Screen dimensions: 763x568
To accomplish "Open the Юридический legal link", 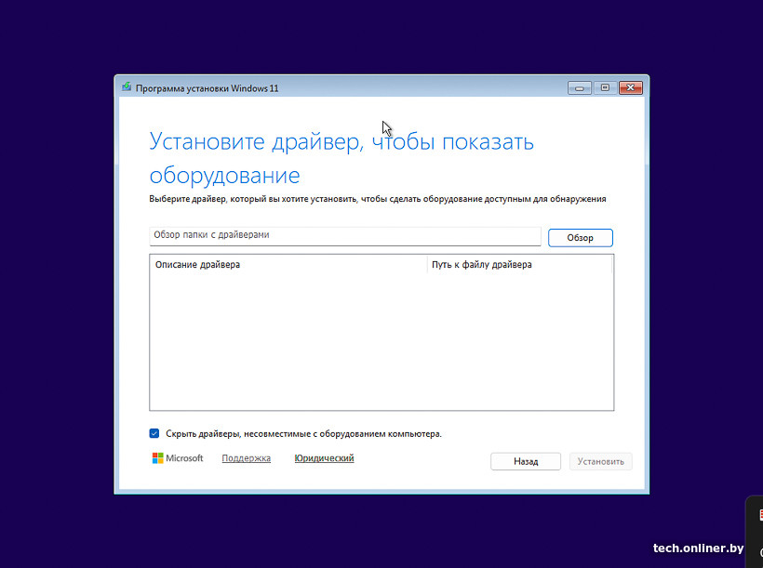I will tap(324, 458).
